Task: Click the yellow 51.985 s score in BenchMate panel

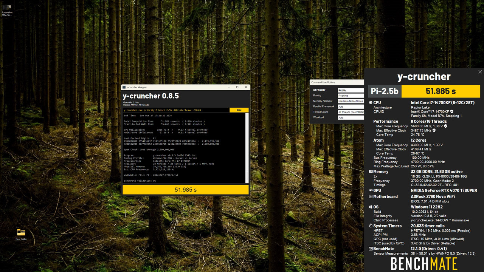Action: click(441, 91)
